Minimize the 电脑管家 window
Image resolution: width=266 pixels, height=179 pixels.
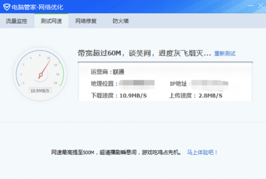click(251, 6)
